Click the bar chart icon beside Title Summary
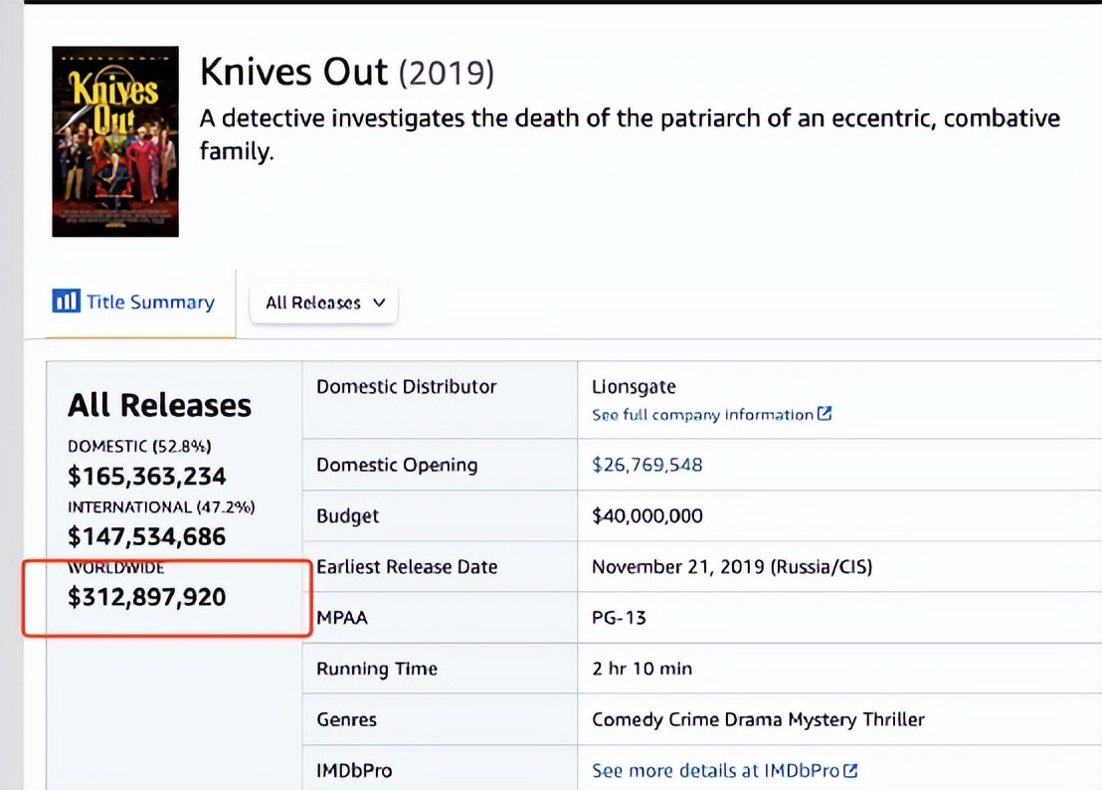The height and width of the screenshot is (790, 1102). pyautogui.click(x=65, y=300)
